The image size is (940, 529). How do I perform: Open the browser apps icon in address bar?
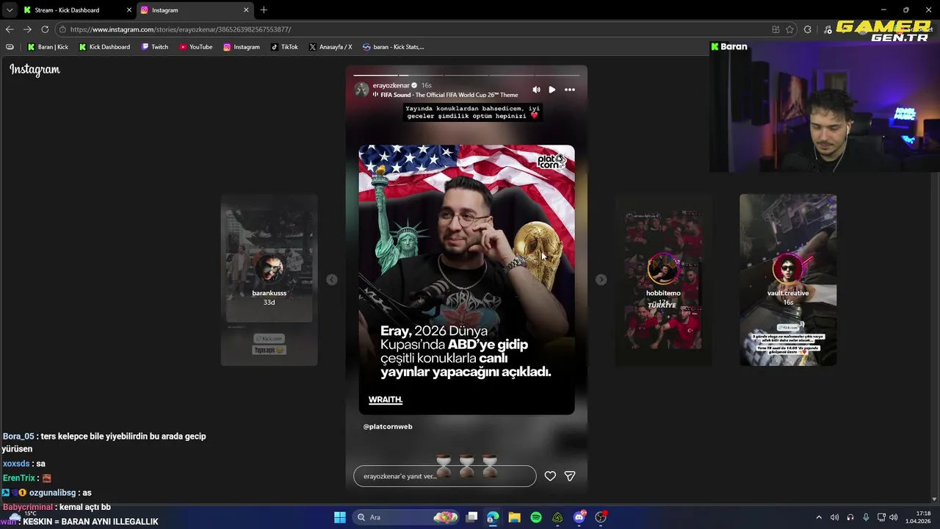pyautogui.click(x=775, y=29)
